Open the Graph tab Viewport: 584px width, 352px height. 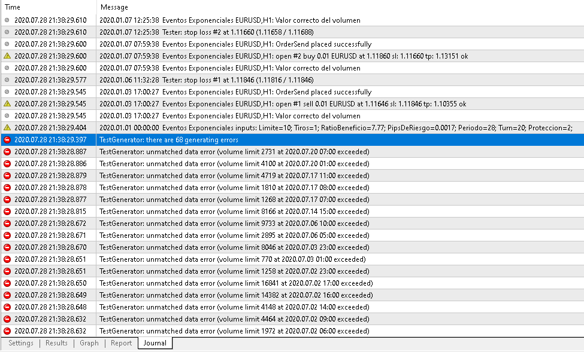tap(89, 343)
